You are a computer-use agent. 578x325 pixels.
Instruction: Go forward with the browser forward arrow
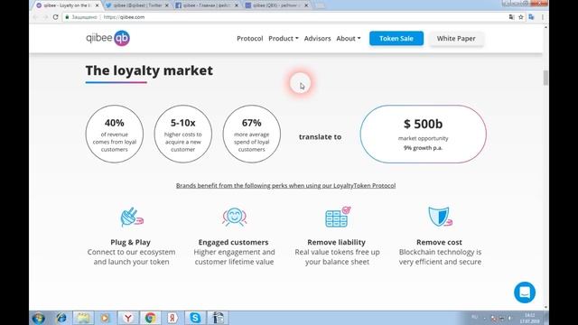point(45,17)
